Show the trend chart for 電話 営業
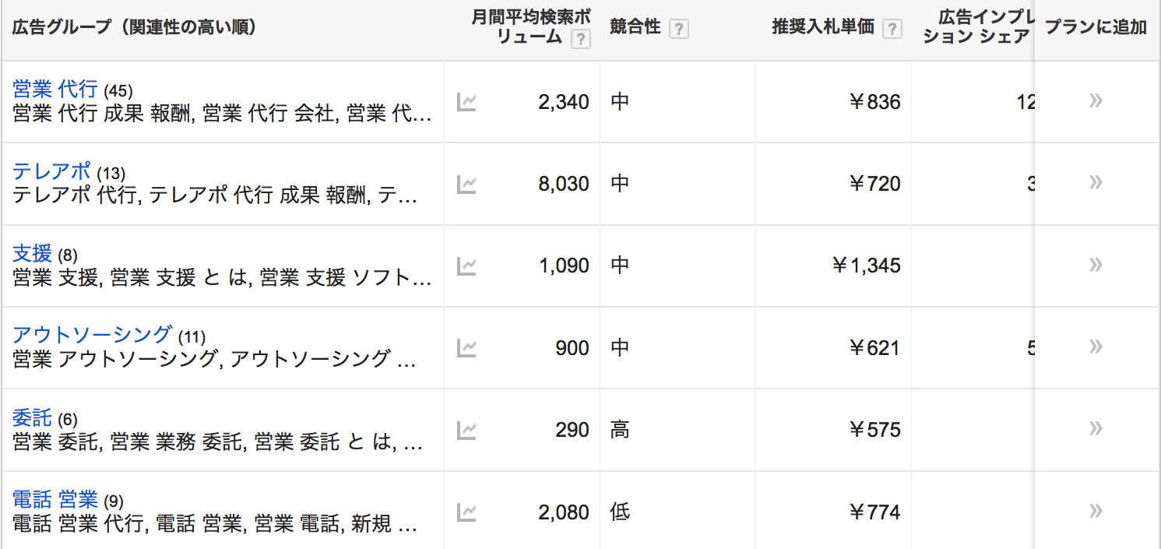This screenshot has height=549, width=1161. click(466, 512)
